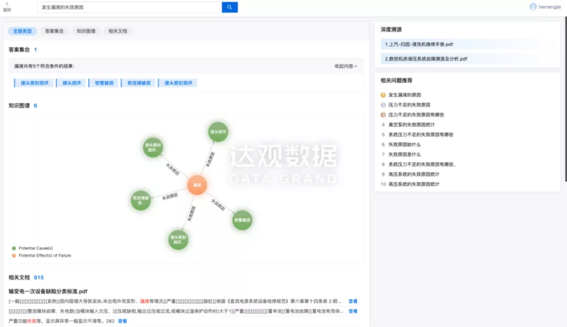Click the 软管破损 answer tag
The height and width of the screenshot is (327, 567).
pos(104,83)
